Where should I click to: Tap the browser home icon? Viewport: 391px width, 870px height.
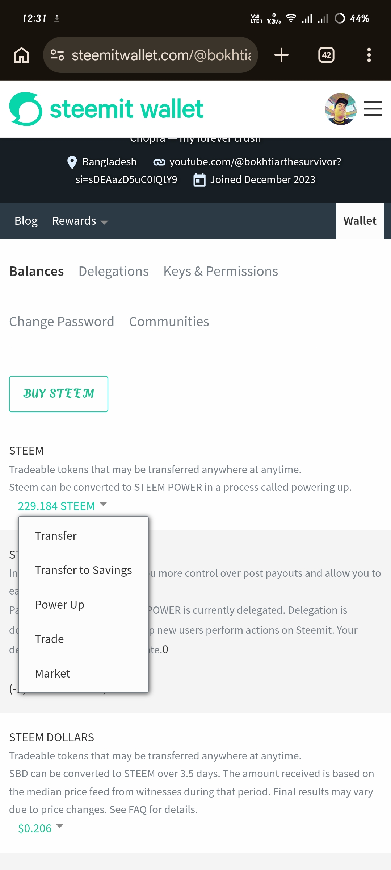point(21,55)
